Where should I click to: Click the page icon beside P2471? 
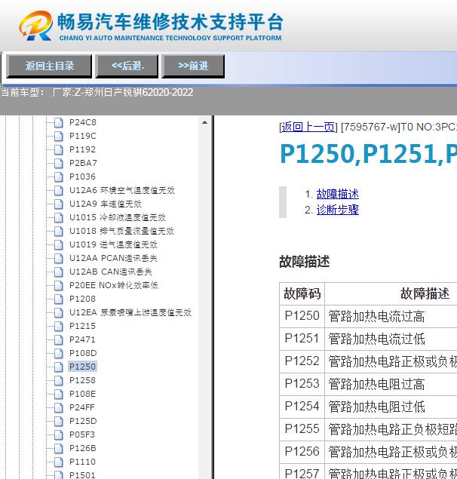pos(58,339)
